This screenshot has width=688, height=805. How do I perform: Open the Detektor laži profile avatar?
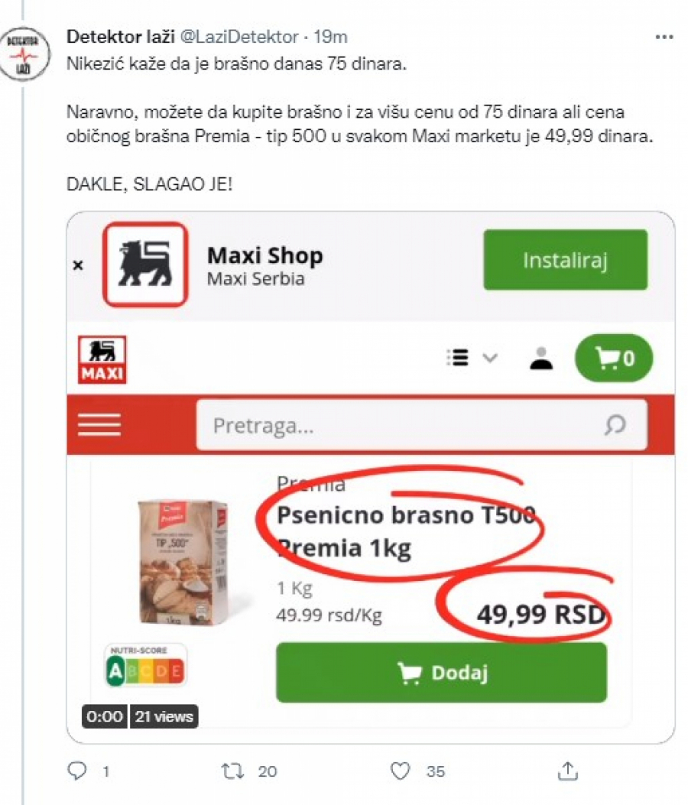pos(25,54)
